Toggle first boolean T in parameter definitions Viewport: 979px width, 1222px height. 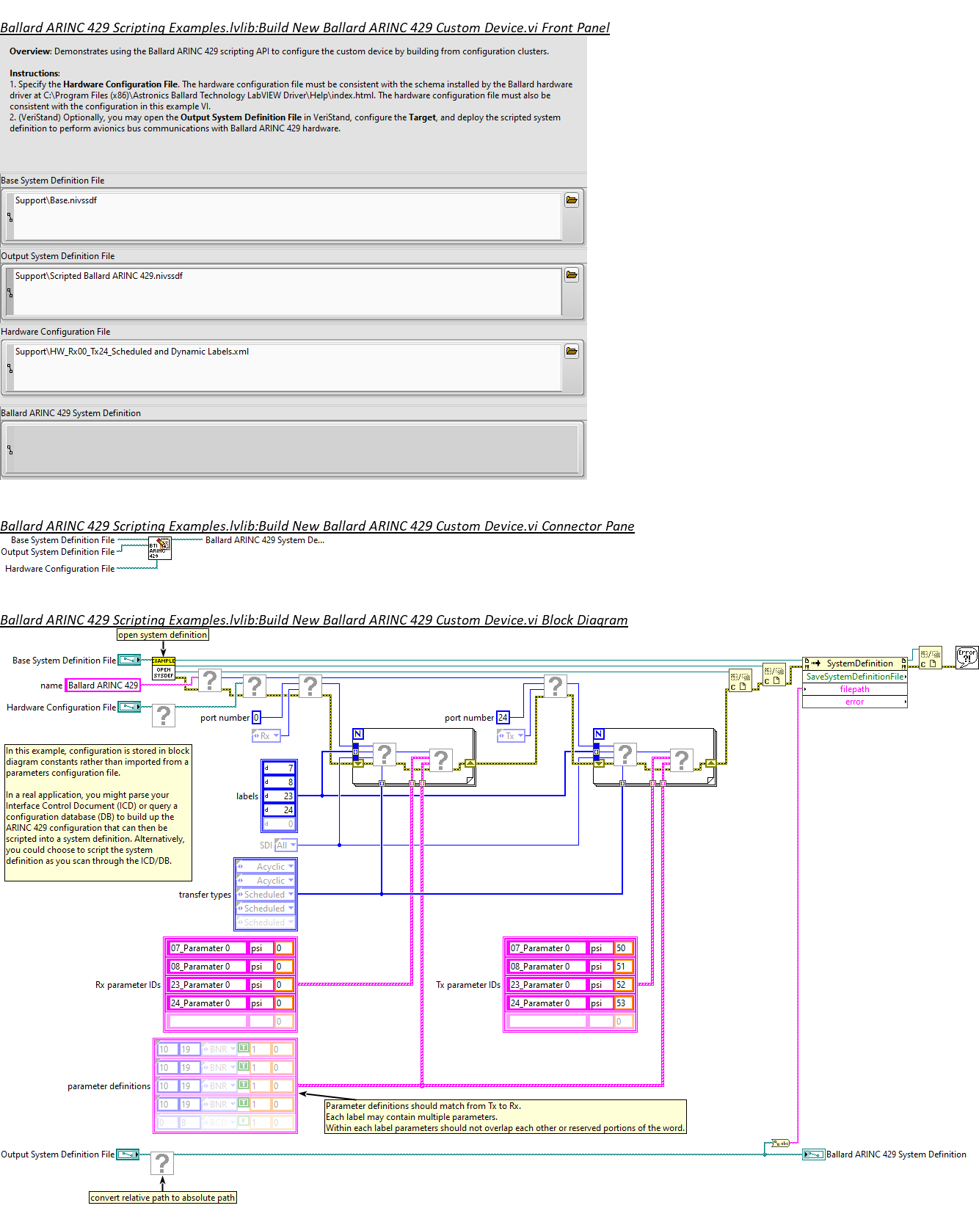point(244,1048)
